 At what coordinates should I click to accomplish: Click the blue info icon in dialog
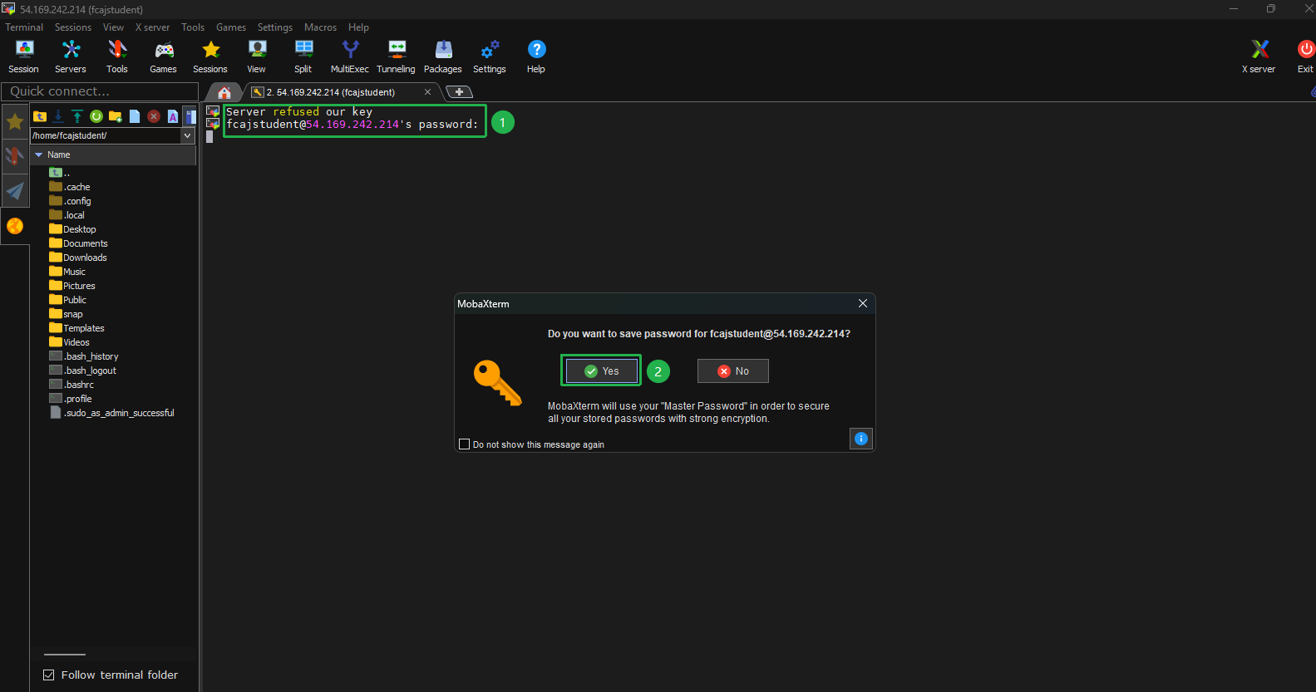point(861,439)
